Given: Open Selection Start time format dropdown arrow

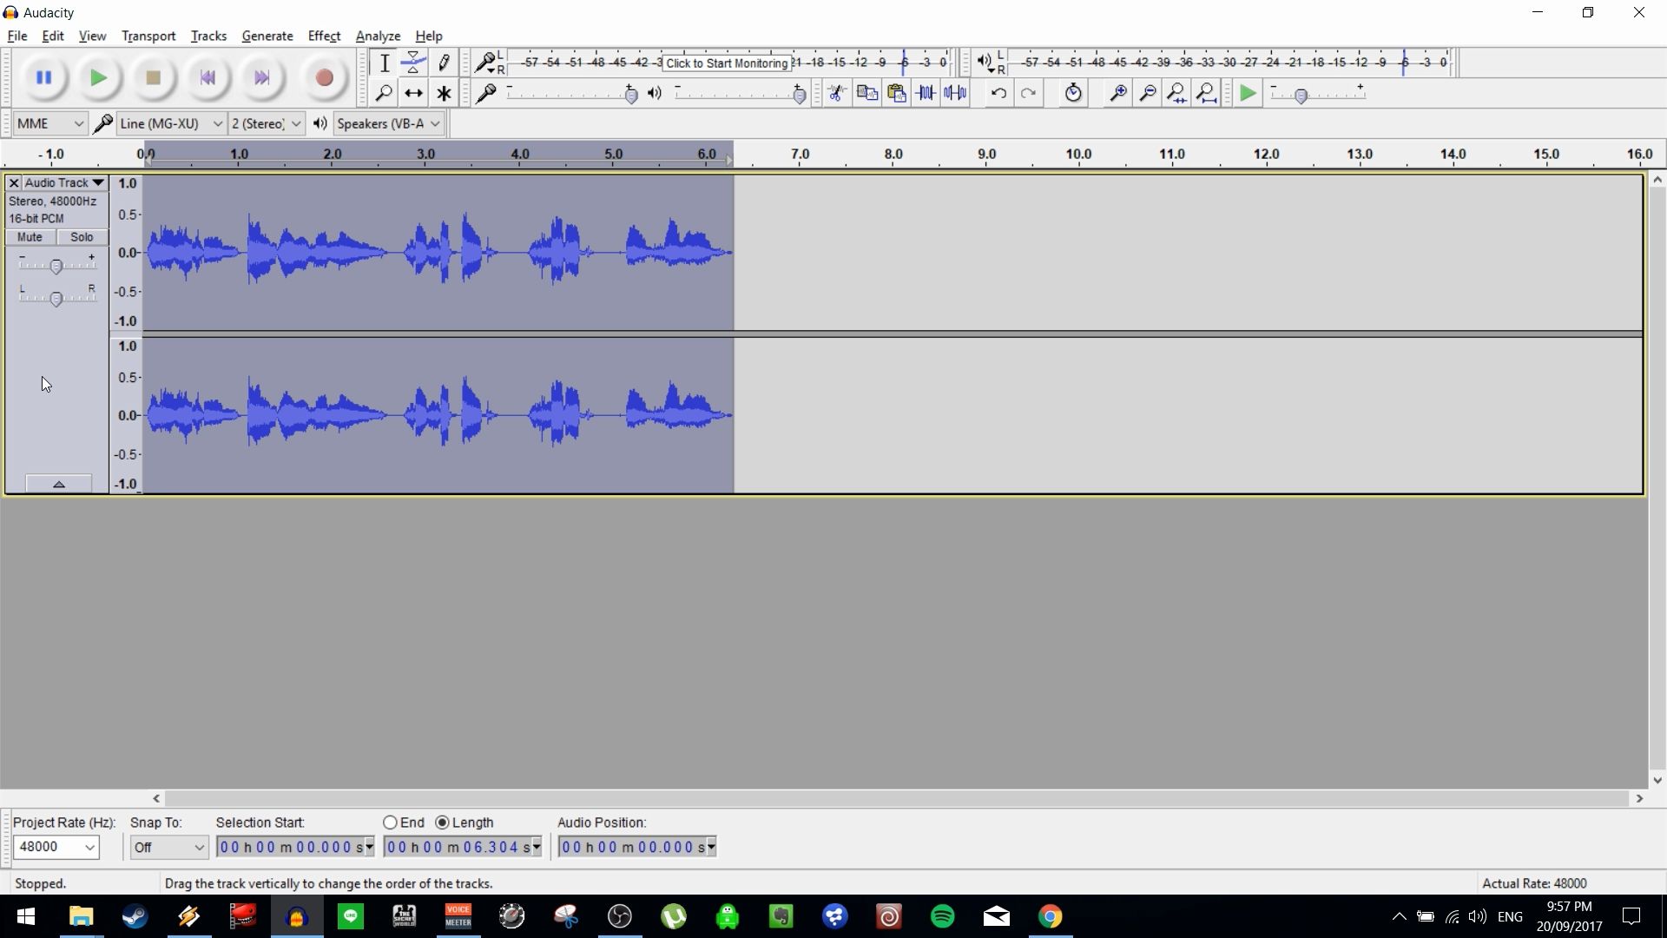Looking at the screenshot, I should 370,847.
